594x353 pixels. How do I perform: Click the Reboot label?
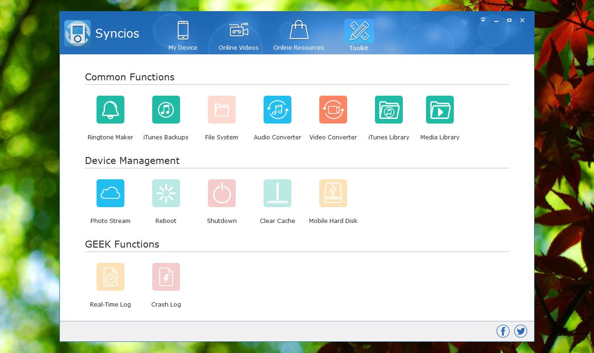pyautogui.click(x=166, y=221)
